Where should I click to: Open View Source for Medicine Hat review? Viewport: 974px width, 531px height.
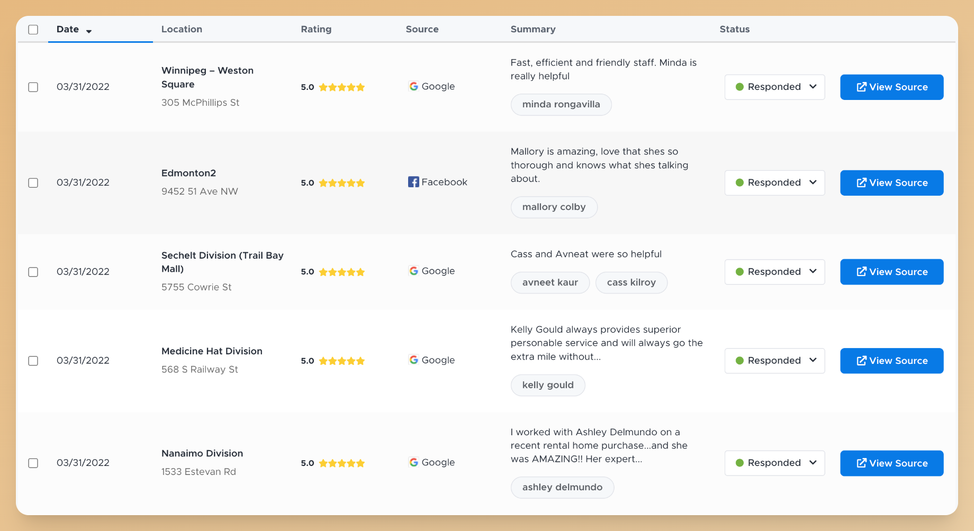coord(891,361)
